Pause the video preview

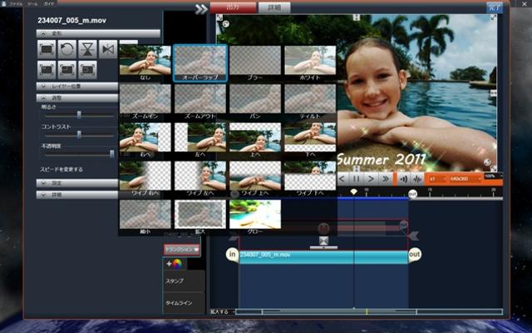357,179
